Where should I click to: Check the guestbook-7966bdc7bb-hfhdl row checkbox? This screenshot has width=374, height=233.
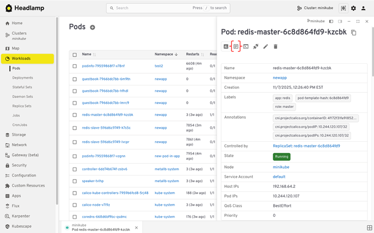pos(75,91)
